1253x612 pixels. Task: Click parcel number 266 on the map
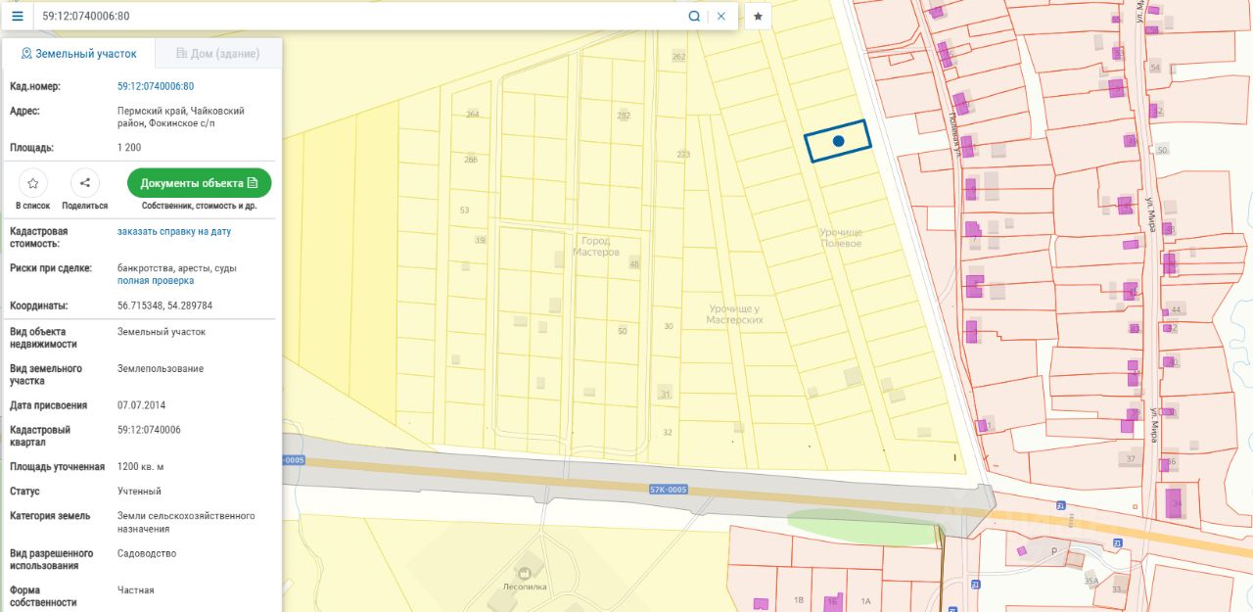pos(471,160)
